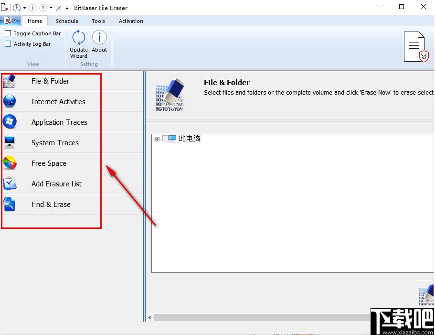The height and width of the screenshot is (335, 435).
Task: Open Add Erasure List from the sidebar
Action: pos(56,184)
